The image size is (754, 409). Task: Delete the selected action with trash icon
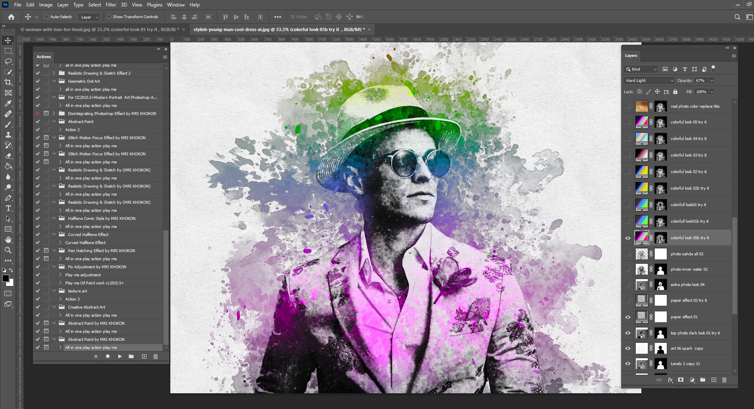tap(155, 356)
